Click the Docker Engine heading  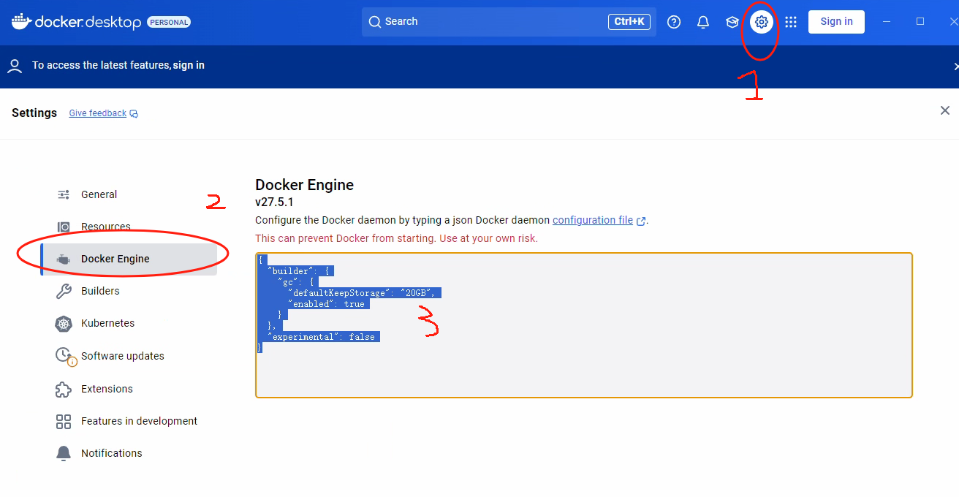(x=304, y=185)
